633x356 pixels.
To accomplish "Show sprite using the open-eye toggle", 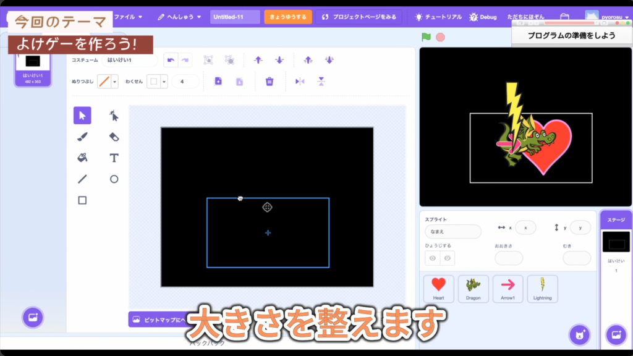I will [433, 258].
